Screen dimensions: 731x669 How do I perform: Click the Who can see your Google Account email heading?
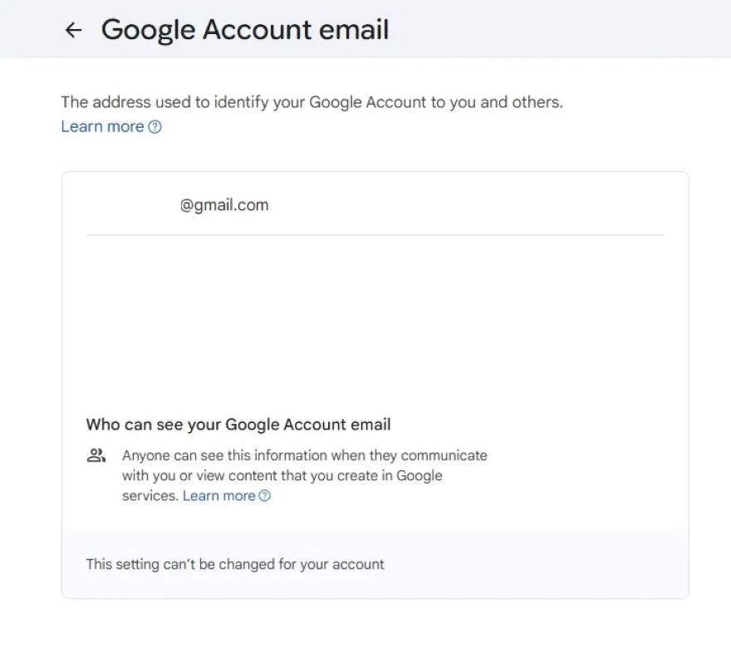coord(238,425)
